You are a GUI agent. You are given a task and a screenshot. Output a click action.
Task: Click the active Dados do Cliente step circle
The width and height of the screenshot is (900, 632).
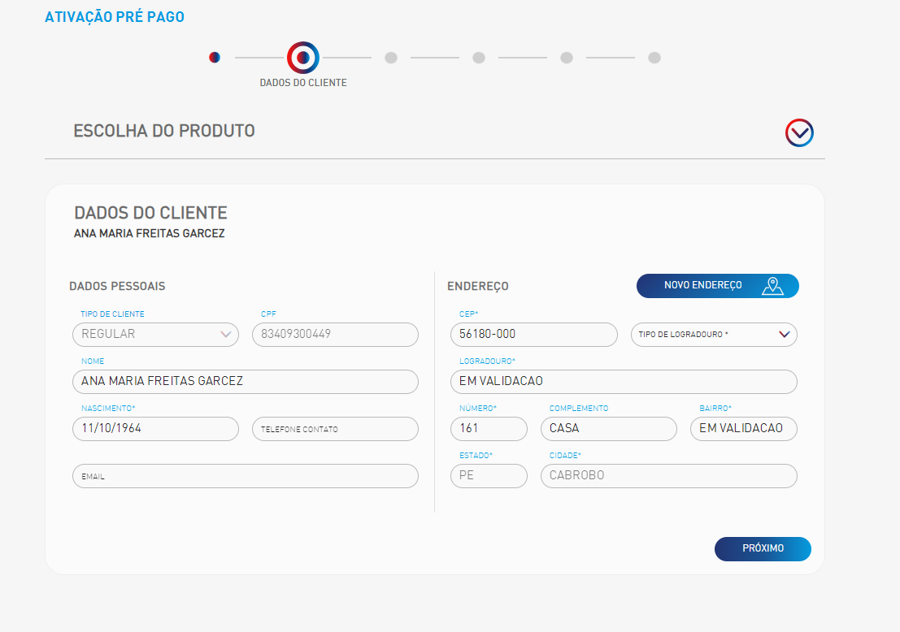[x=303, y=58]
